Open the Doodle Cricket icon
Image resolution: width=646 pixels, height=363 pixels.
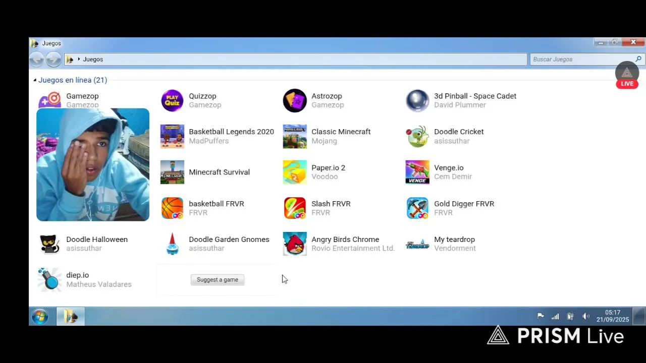417,136
